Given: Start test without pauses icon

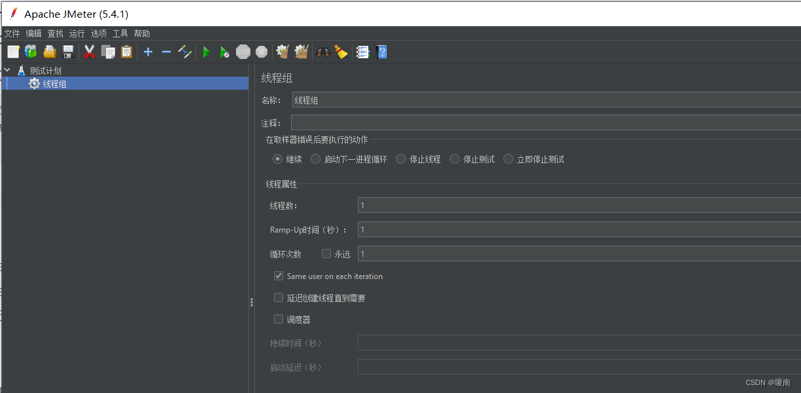Looking at the screenshot, I should (225, 52).
